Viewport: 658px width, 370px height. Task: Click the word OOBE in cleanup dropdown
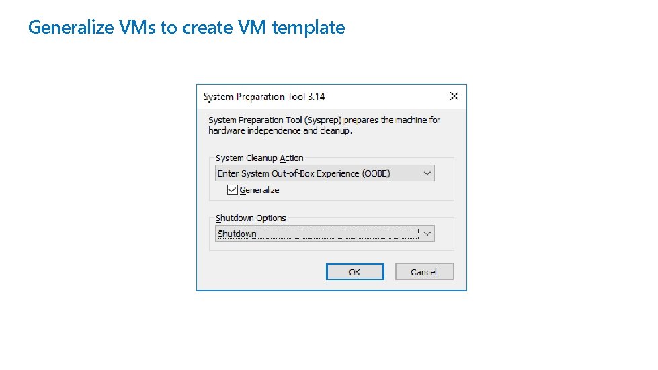tap(376, 173)
